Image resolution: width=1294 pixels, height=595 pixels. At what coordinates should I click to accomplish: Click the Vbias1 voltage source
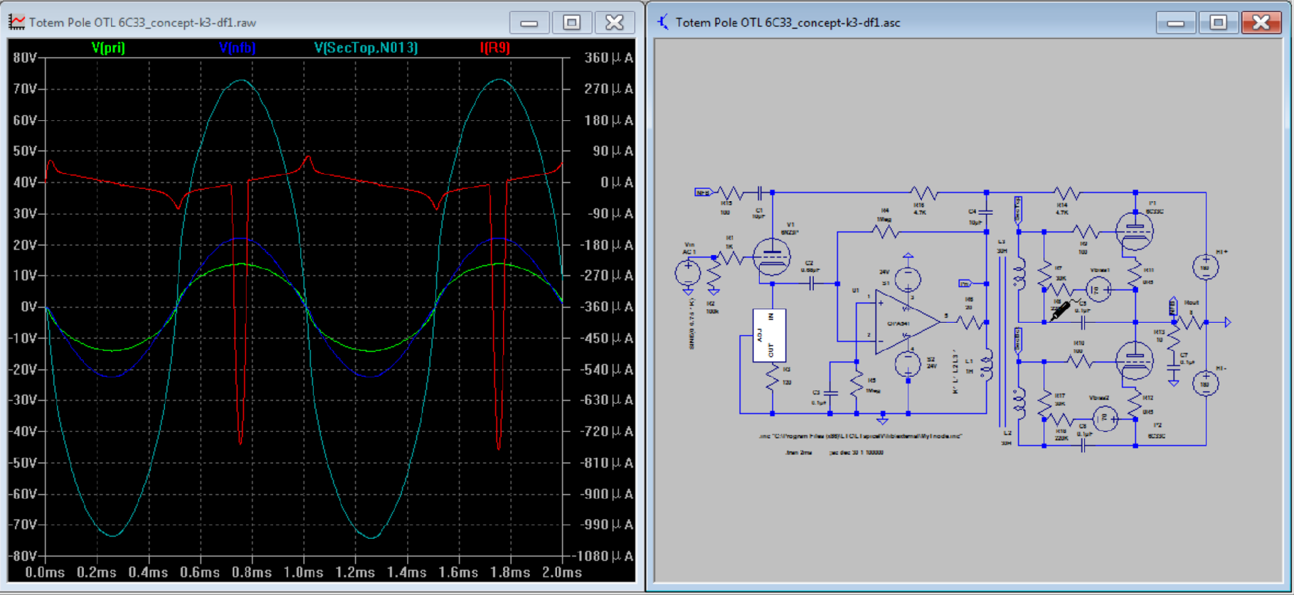point(1098,289)
